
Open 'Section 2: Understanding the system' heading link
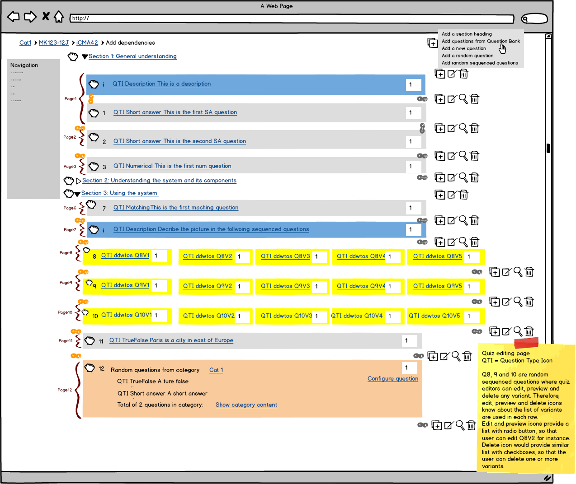[159, 181]
